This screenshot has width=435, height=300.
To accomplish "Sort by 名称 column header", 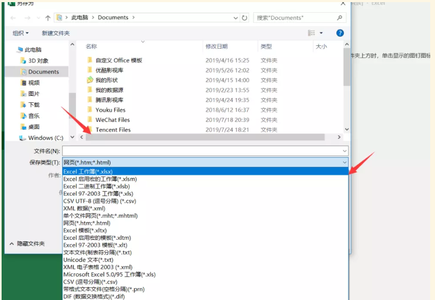I will point(91,46).
